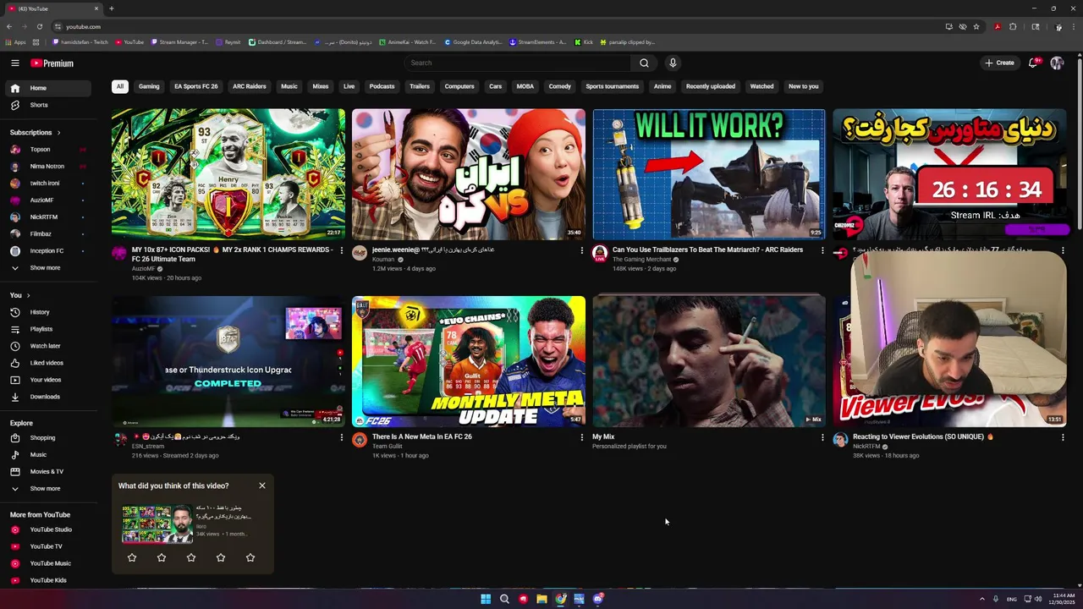Open YouTube TV link
Image resolution: width=1083 pixels, height=609 pixels.
(x=46, y=546)
